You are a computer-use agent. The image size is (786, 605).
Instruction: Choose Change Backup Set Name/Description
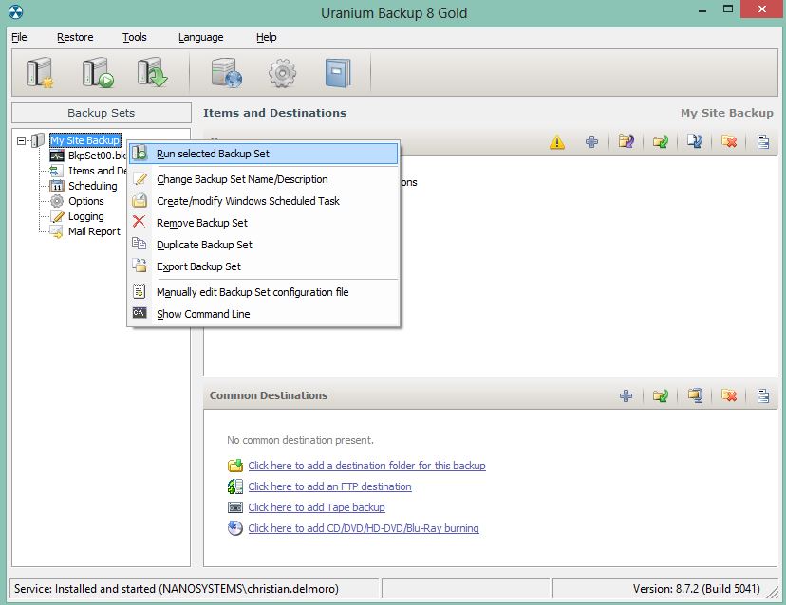[x=264, y=179]
